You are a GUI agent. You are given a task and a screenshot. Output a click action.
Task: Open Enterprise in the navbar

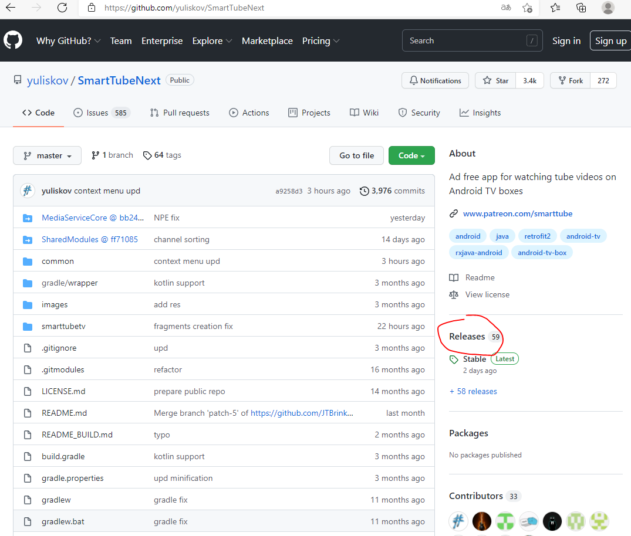click(x=162, y=40)
